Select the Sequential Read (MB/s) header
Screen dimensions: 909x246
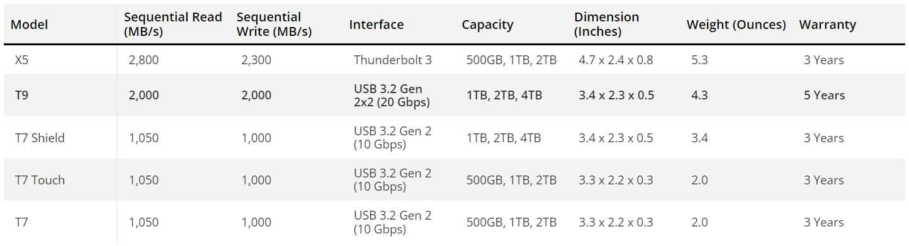pyautogui.click(x=172, y=25)
